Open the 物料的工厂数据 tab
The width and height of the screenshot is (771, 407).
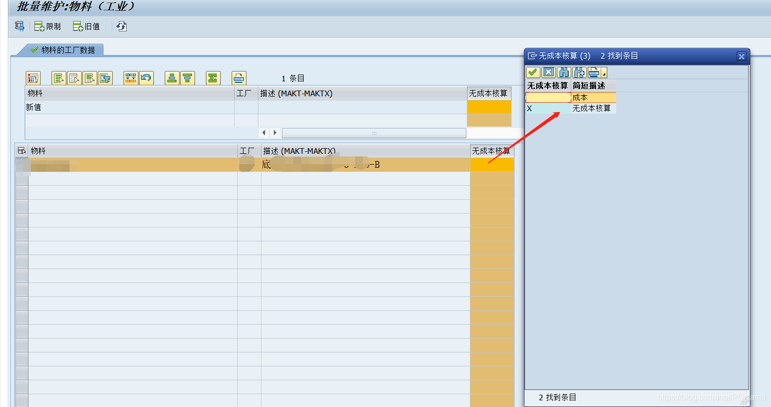click(x=63, y=50)
